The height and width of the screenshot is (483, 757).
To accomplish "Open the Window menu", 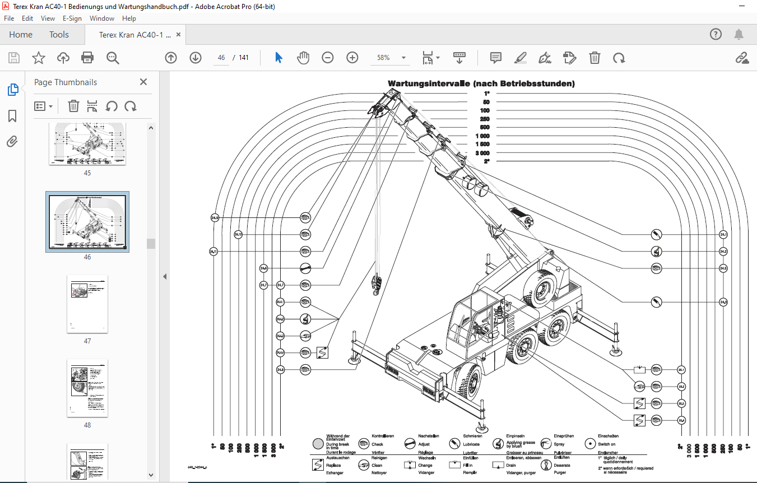I will [103, 18].
